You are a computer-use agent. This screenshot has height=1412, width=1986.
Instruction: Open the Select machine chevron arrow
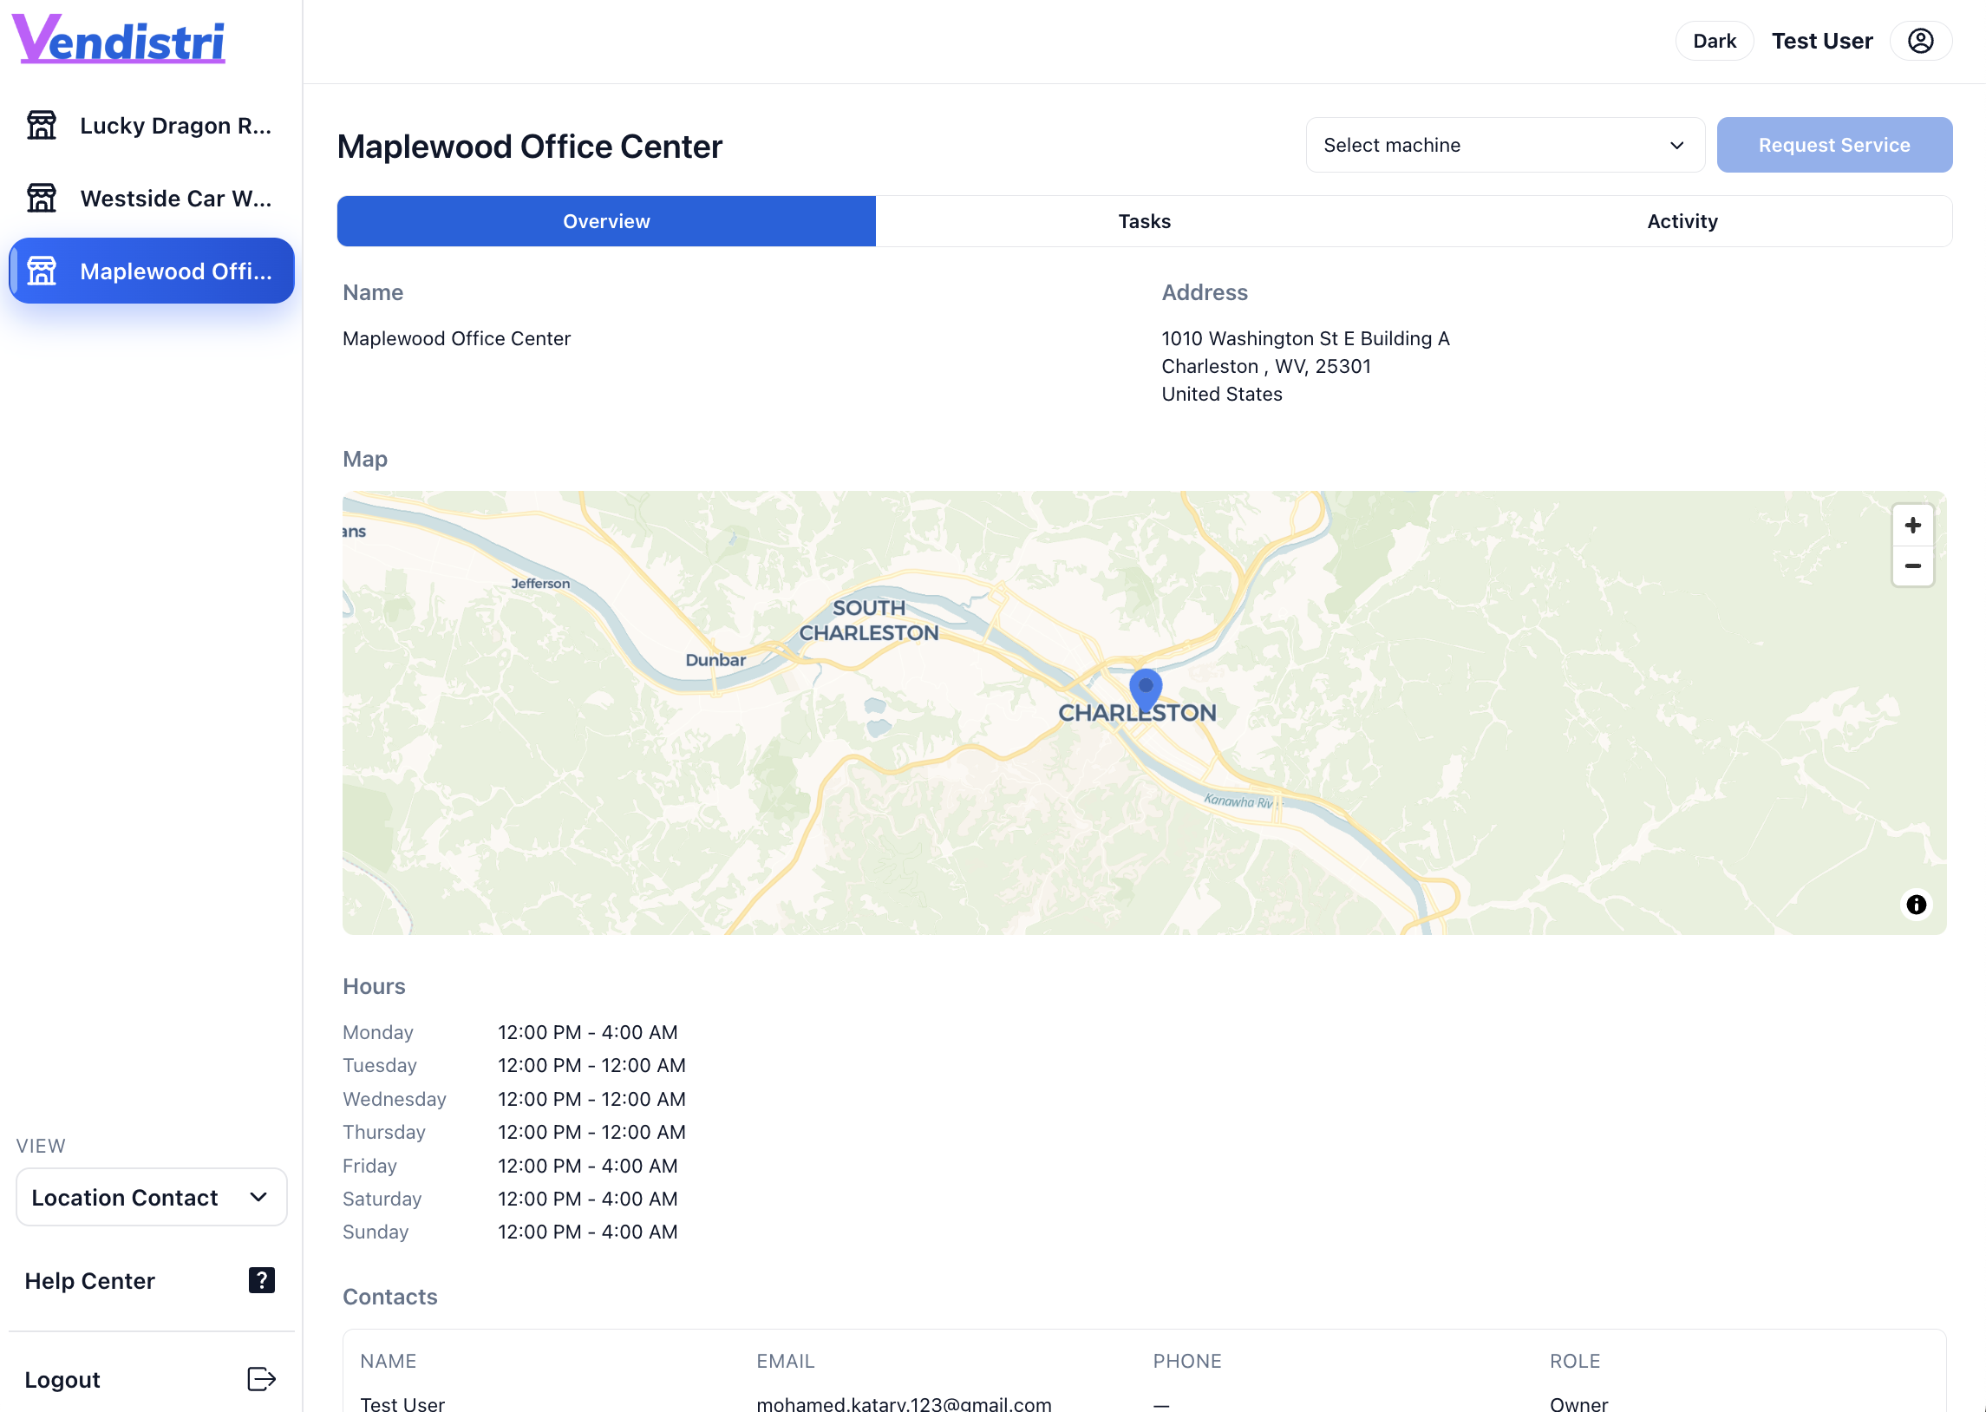point(1676,145)
